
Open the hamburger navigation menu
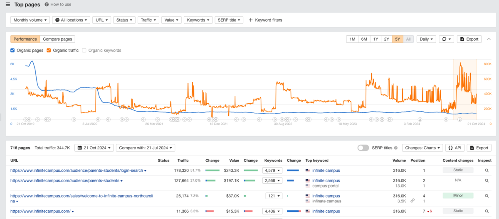click(x=7, y=5)
